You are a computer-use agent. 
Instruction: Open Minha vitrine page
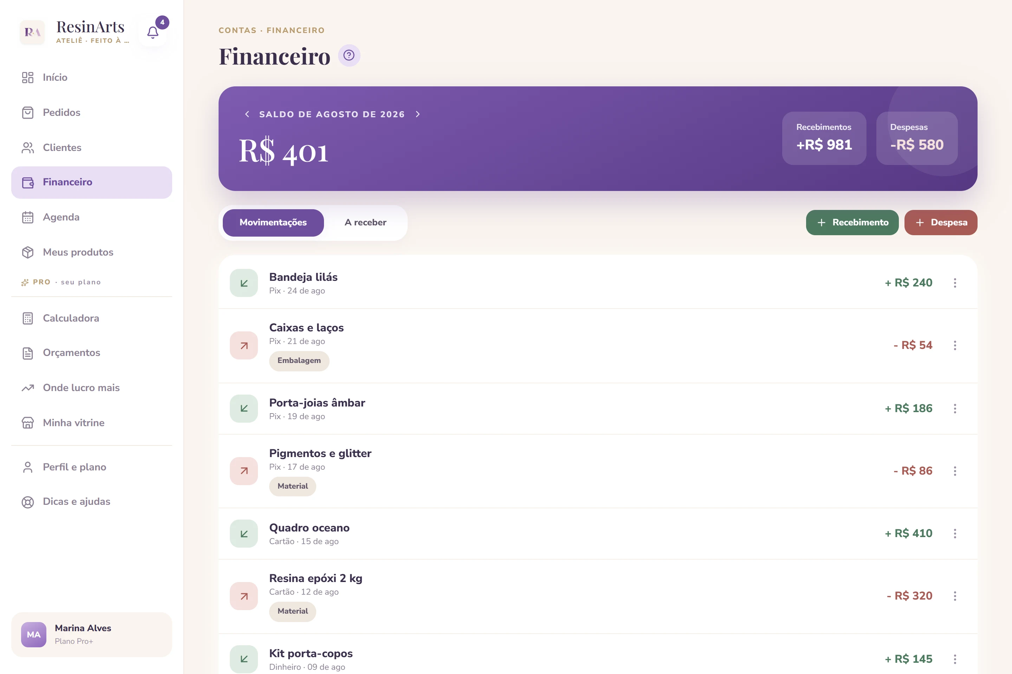pos(92,423)
